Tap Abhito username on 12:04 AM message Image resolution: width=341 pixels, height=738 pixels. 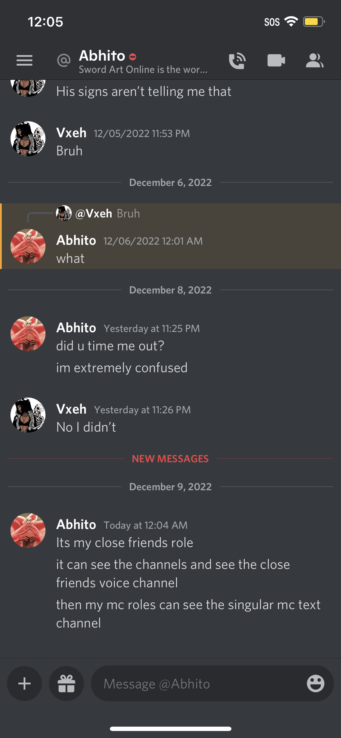[x=76, y=524]
